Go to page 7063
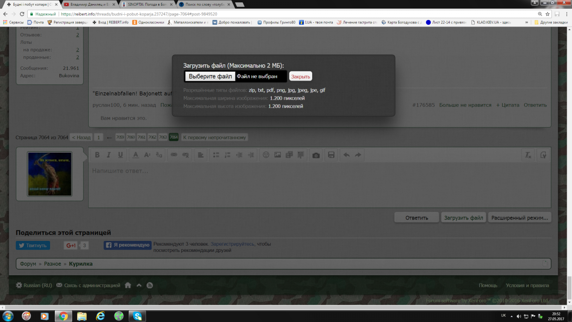Screen dimensions: 572x322 coord(163,137)
